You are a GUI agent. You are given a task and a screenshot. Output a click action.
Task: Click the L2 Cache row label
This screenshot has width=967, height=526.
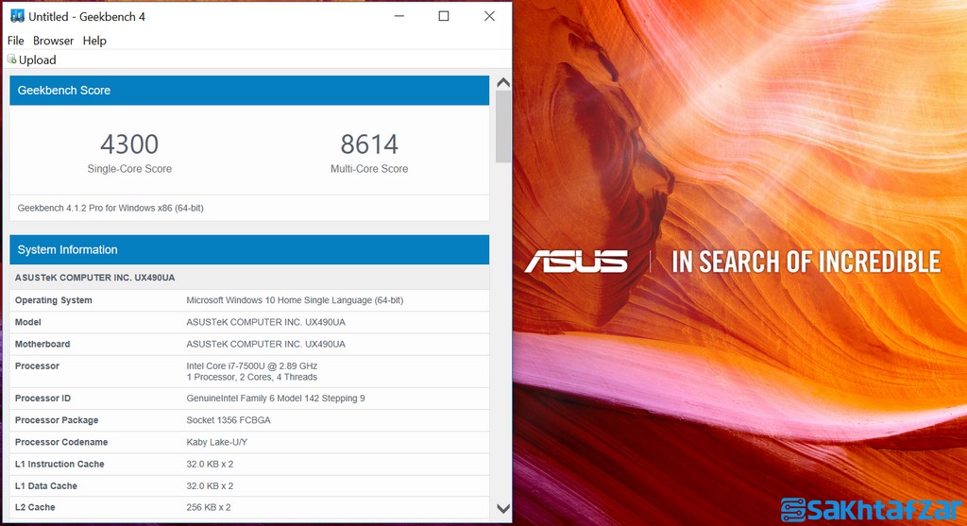[35, 507]
